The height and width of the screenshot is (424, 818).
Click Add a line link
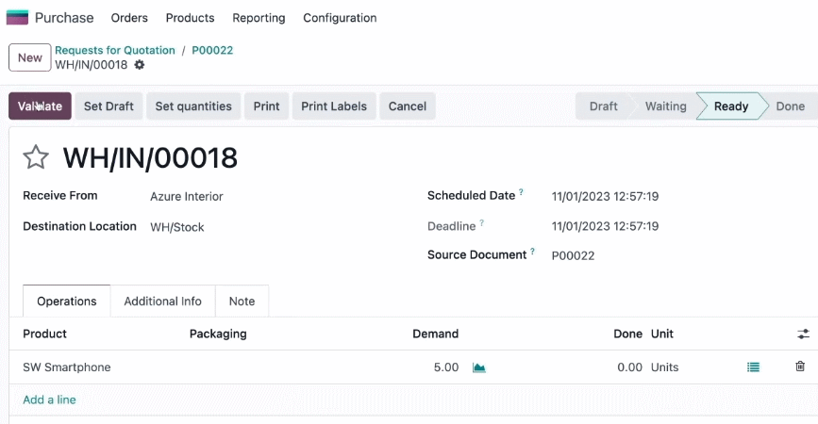(x=49, y=400)
